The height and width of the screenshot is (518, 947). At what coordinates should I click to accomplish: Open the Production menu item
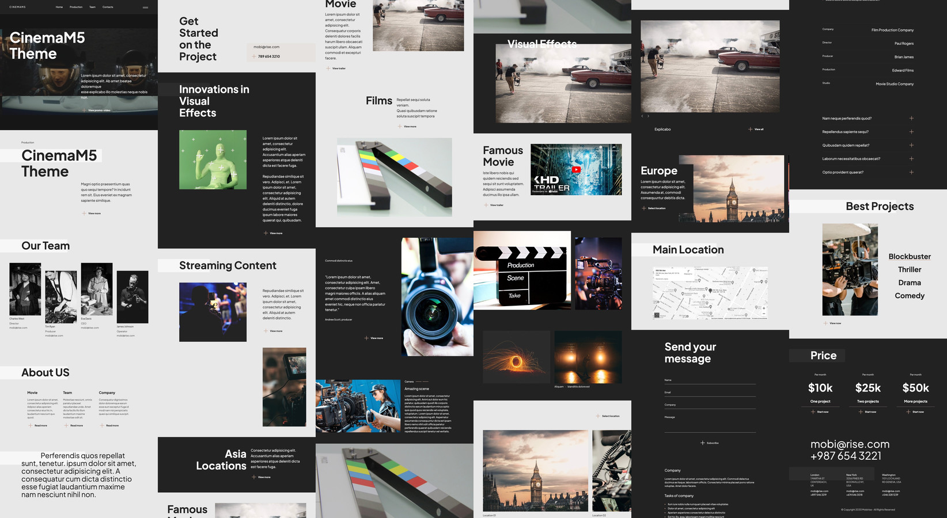[x=76, y=7]
